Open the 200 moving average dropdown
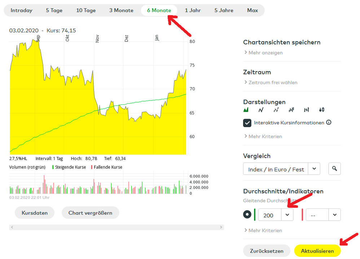This screenshot has height=259, width=360. [x=287, y=215]
